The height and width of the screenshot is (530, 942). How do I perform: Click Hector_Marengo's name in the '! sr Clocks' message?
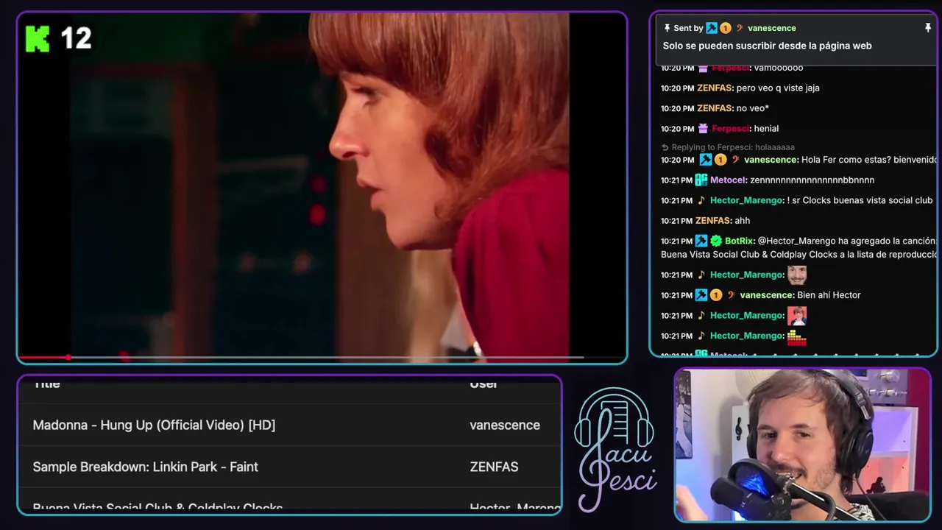747,200
